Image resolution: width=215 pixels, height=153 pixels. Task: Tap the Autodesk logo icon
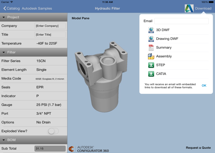coord(189,8)
